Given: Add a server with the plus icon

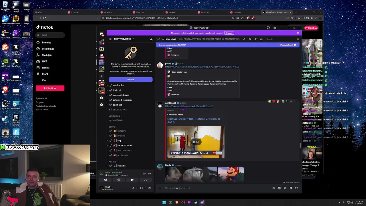Looking at the screenshot, I should [x=102, y=98].
